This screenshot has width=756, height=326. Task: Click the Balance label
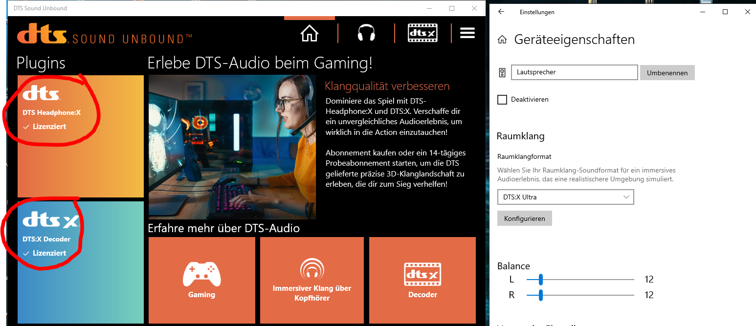click(x=513, y=266)
